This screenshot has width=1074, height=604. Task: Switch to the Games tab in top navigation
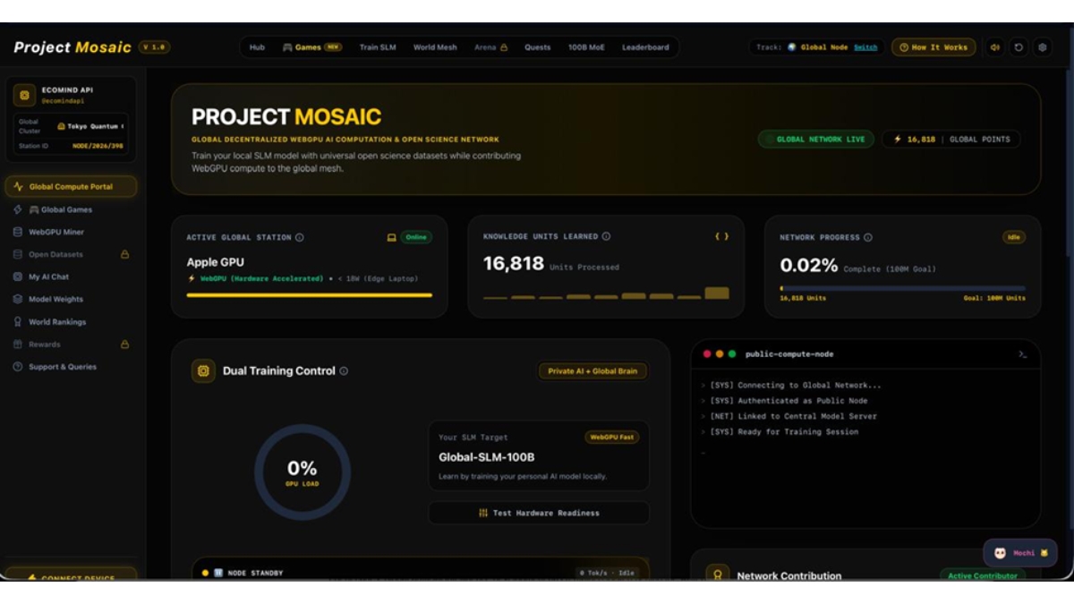(x=312, y=47)
